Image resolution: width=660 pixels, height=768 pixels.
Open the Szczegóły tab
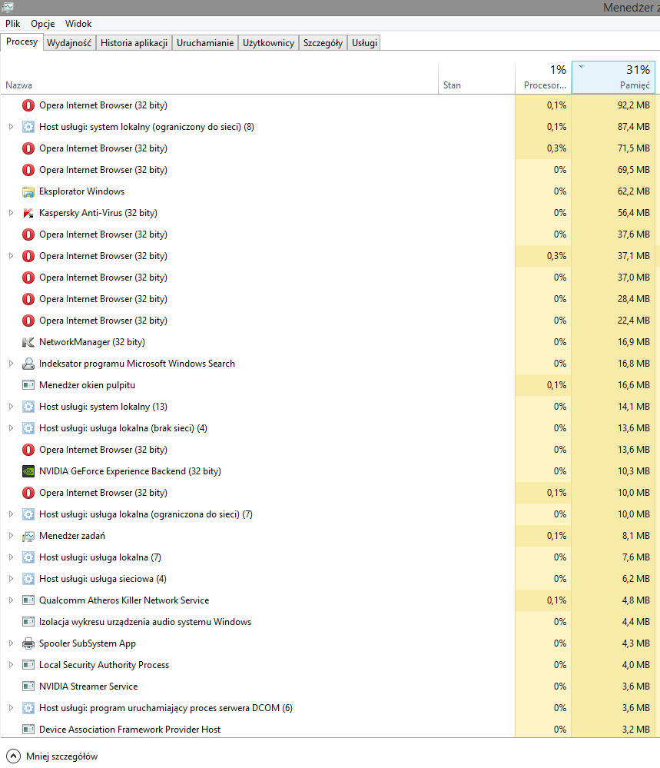(323, 43)
